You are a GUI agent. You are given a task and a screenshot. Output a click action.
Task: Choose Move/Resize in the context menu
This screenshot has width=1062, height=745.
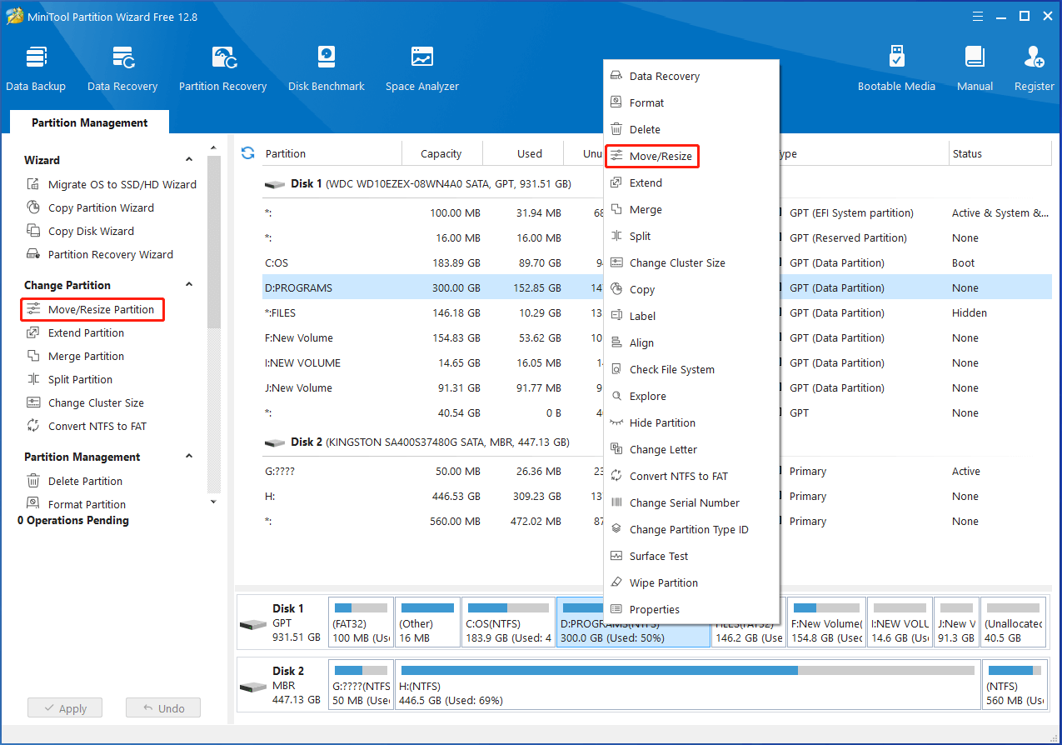tap(660, 157)
